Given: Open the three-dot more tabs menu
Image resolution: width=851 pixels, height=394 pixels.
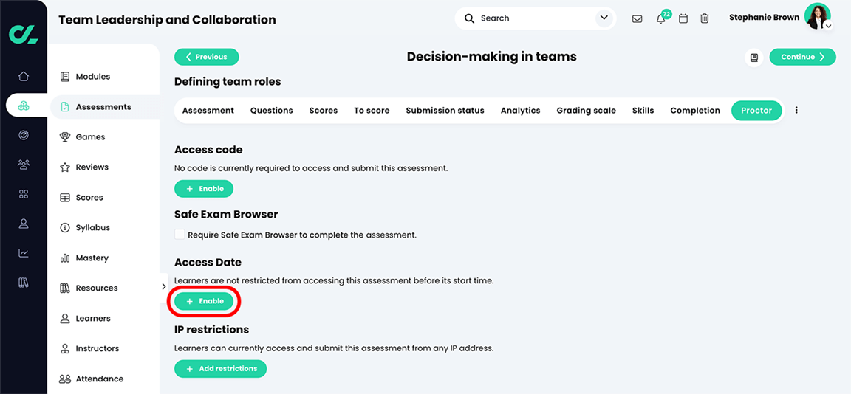Looking at the screenshot, I should pos(796,111).
